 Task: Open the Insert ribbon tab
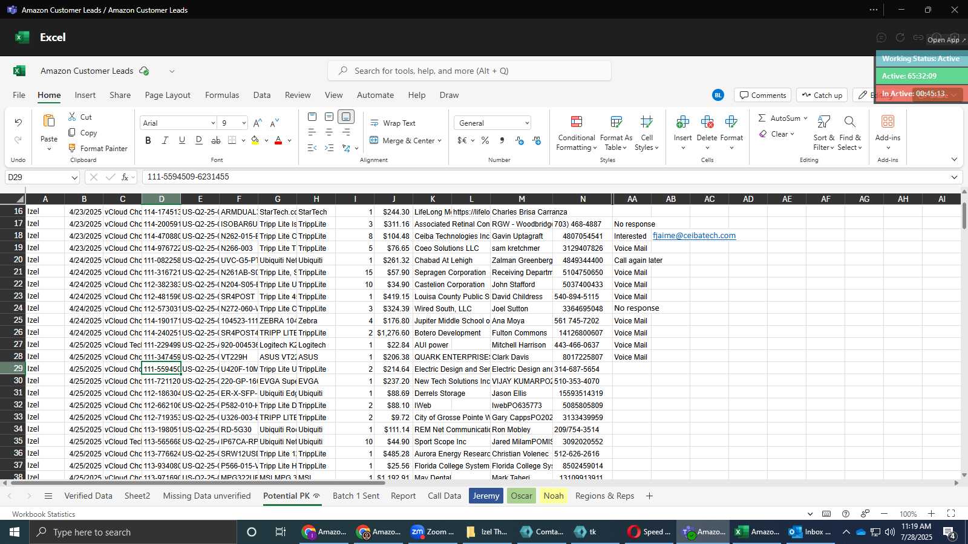85,95
